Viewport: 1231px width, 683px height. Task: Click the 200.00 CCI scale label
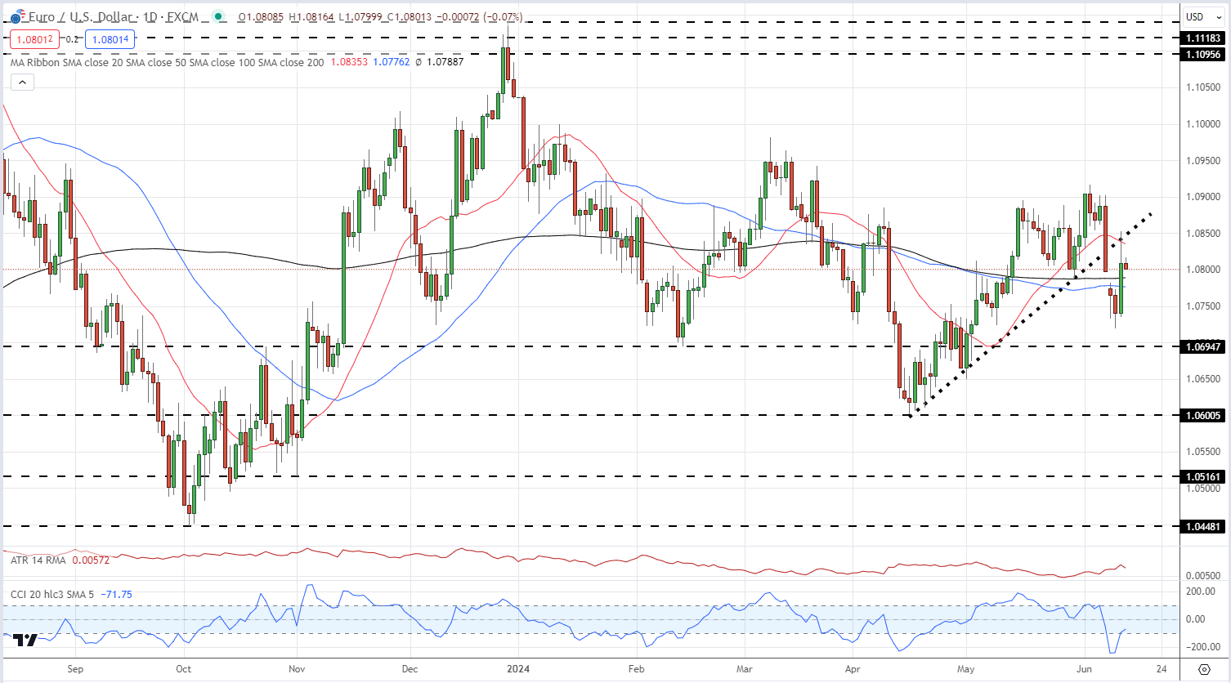tap(1201, 591)
